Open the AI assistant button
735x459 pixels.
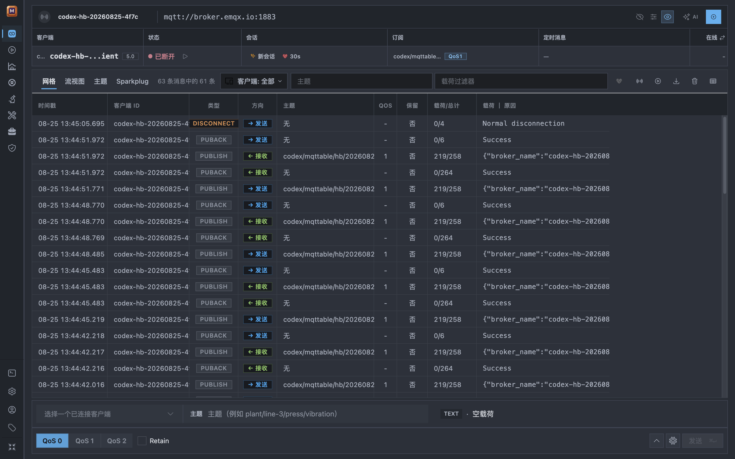(690, 17)
